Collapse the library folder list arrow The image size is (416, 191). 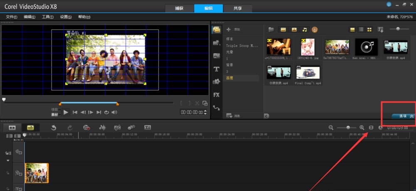click(267, 116)
